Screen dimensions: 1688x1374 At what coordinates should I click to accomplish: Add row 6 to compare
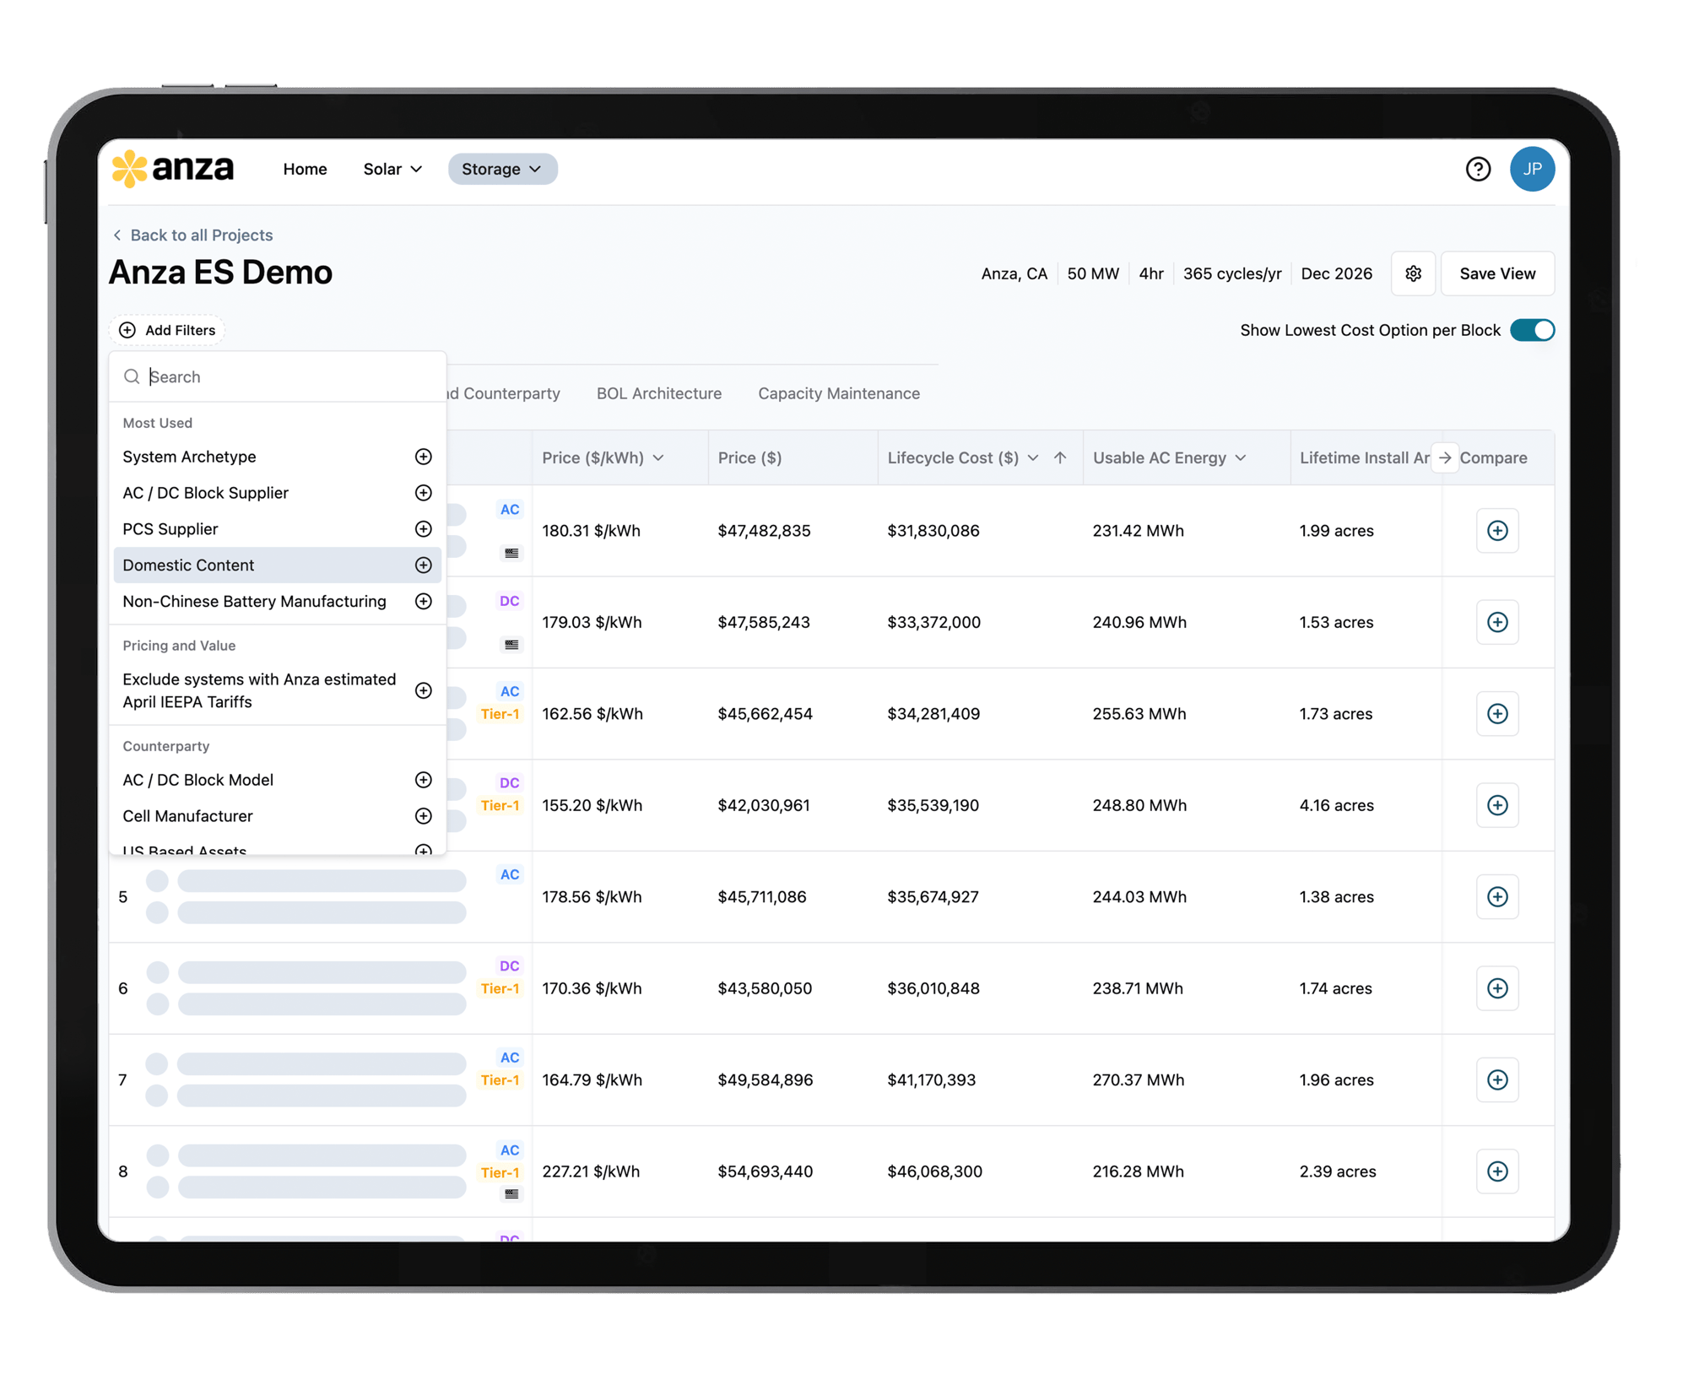coord(1497,988)
